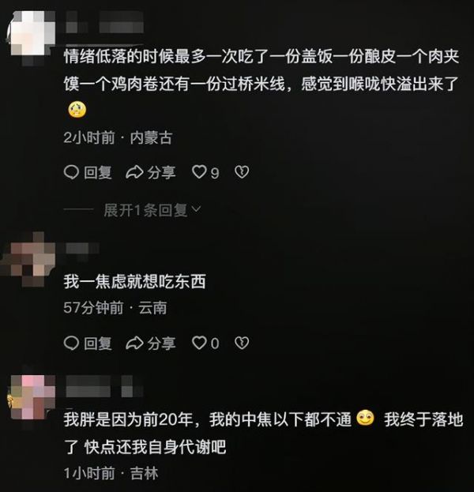This screenshot has height=492, width=474.
Task: Open the Yunnan commenter's avatar
Action: click(29, 259)
